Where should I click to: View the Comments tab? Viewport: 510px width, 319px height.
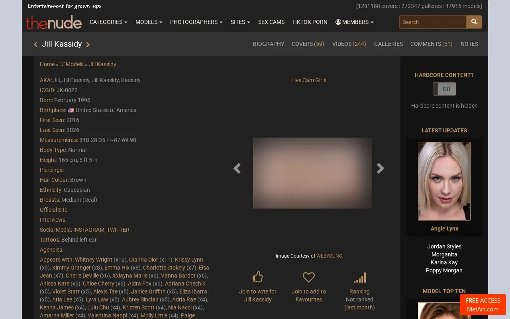click(x=432, y=44)
